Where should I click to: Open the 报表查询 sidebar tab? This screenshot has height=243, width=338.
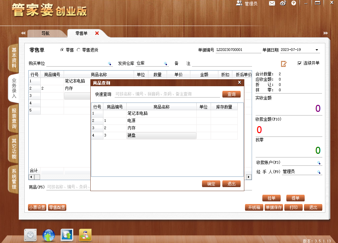[14, 119]
